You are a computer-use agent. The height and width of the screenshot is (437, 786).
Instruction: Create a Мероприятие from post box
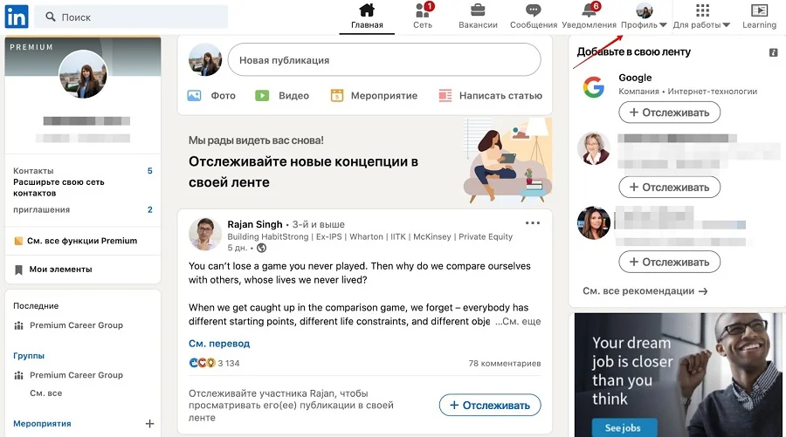tap(374, 96)
